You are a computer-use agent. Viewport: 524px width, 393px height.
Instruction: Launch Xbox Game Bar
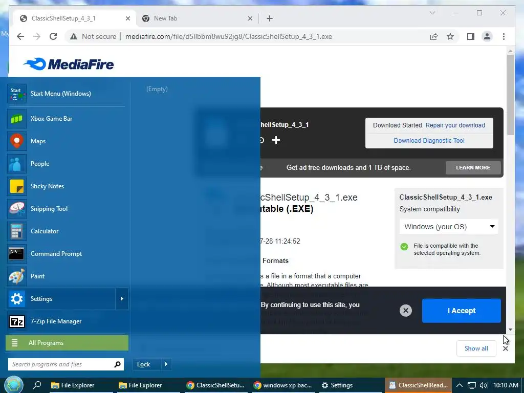click(67, 119)
